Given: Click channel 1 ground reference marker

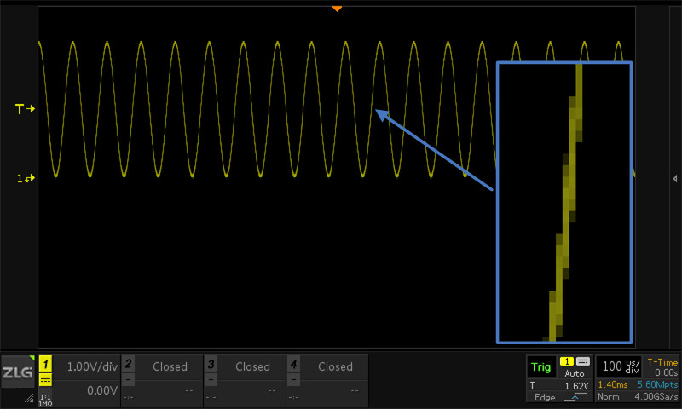Looking at the screenshot, I should pos(26,178).
